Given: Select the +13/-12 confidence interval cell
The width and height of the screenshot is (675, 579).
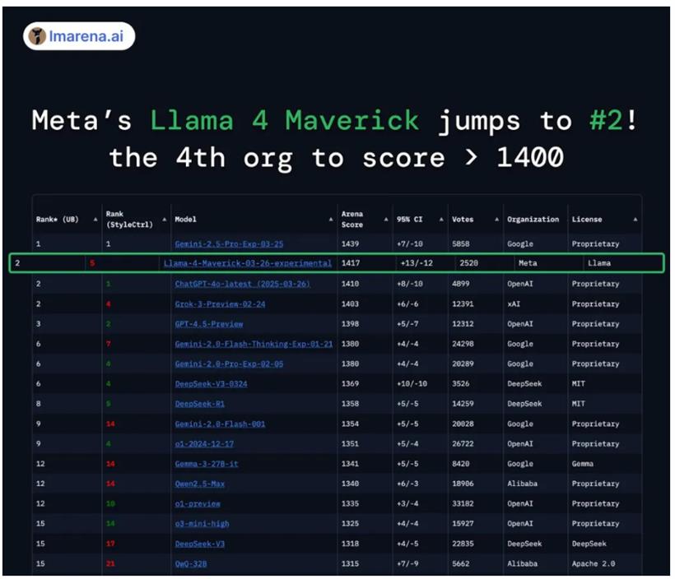Looking at the screenshot, I should (417, 263).
